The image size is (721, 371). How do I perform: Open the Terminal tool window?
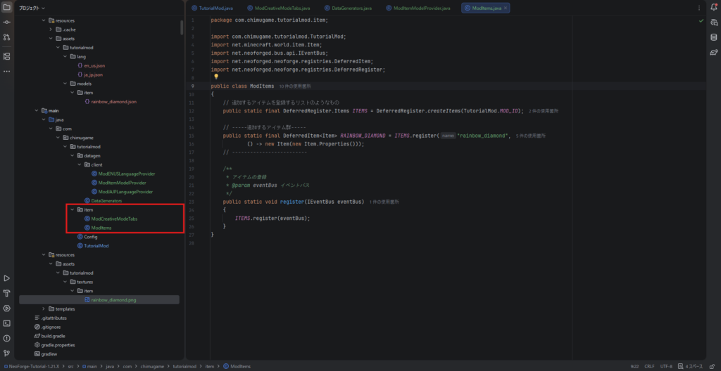(6, 323)
